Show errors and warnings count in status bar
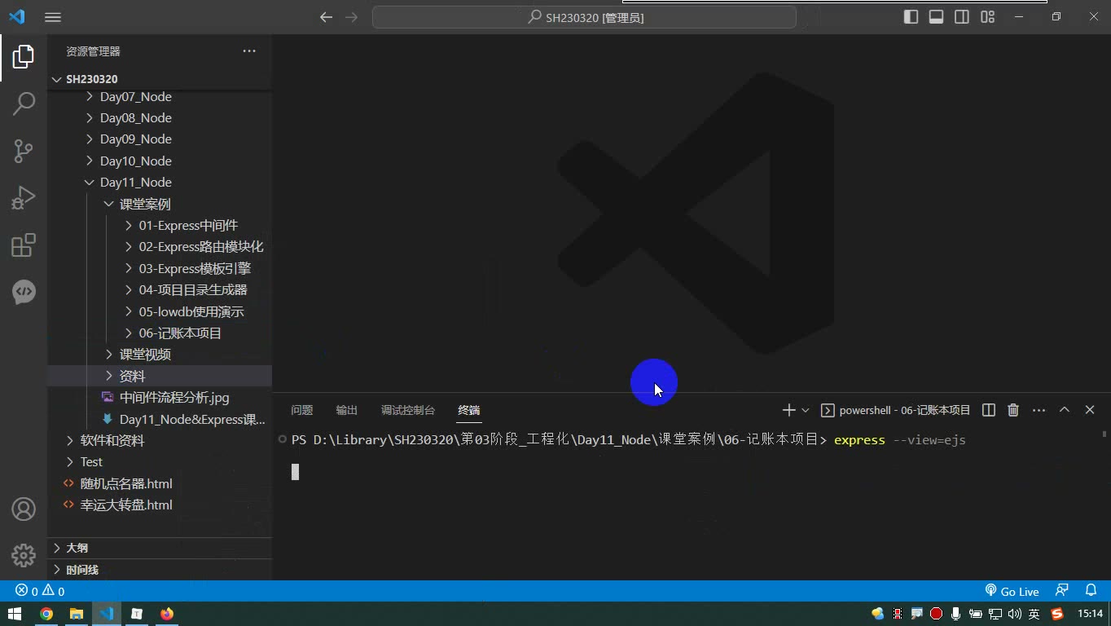1111x626 pixels. 40,591
